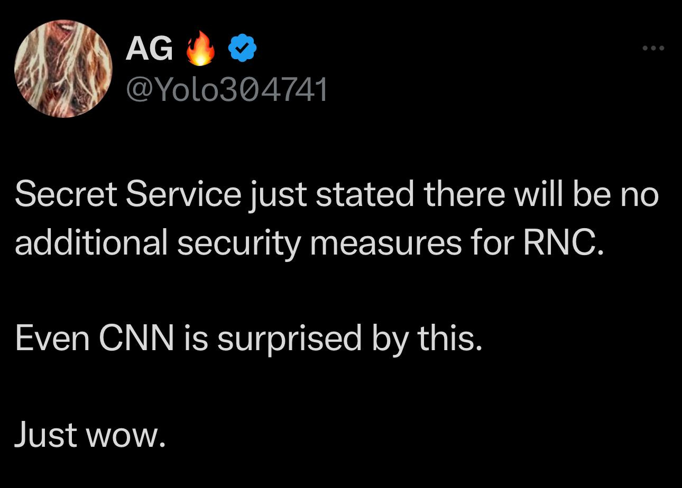Click the words "Secret Service" in tweet
682x488 pixels.
(127, 194)
